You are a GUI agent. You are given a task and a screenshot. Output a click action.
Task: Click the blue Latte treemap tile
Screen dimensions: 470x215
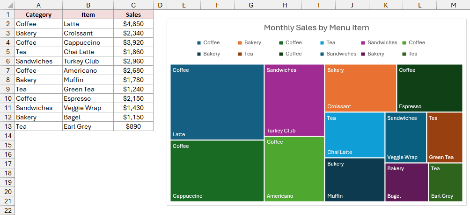click(217, 102)
